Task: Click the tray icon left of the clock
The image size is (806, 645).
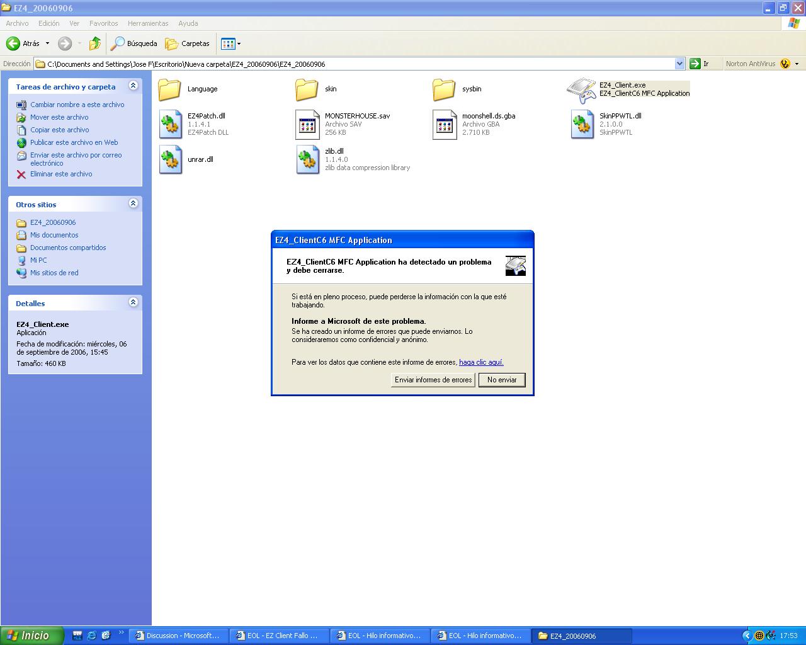Action: 771,636
